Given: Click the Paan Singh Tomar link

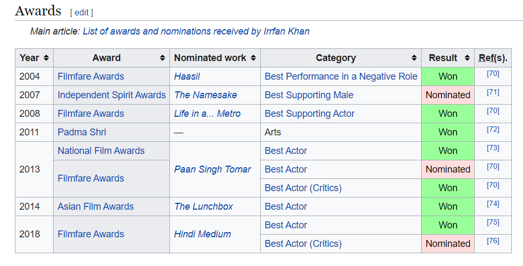Looking at the screenshot, I should coord(212,169).
